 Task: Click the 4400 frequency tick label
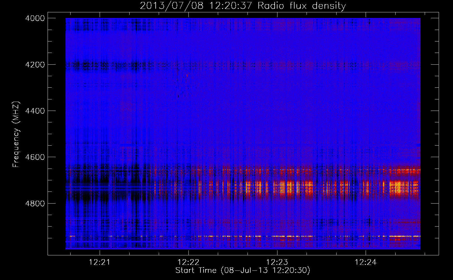coord(35,111)
